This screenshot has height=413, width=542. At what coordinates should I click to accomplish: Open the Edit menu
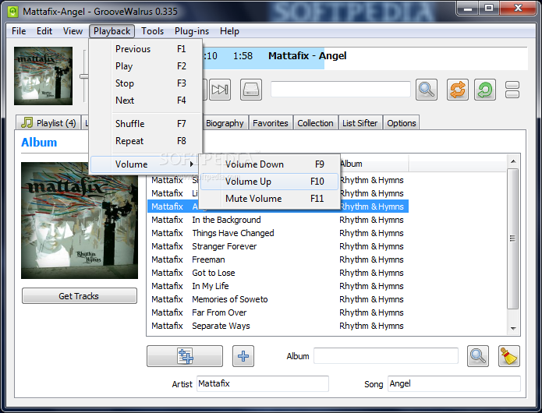44,31
